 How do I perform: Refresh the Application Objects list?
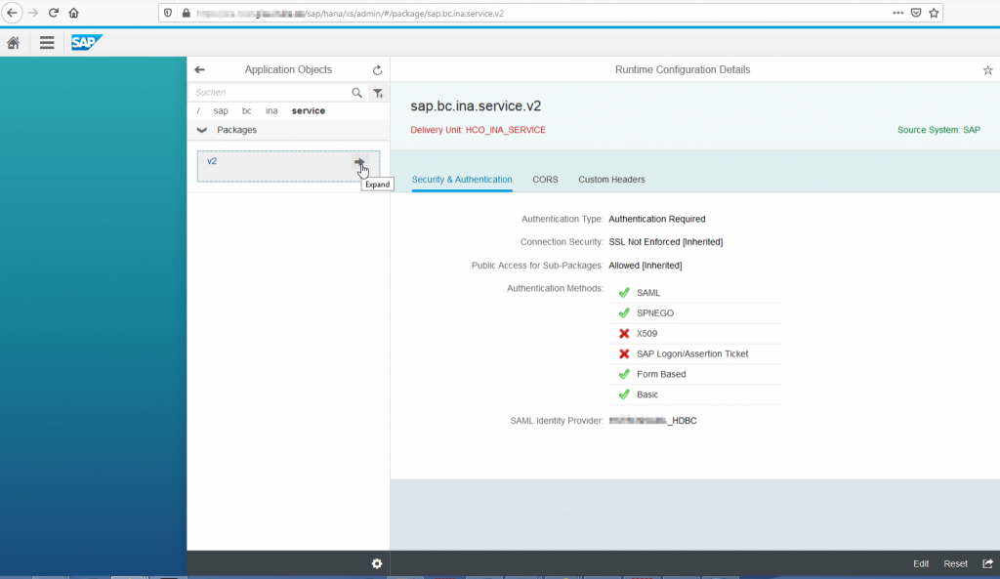[x=378, y=70]
